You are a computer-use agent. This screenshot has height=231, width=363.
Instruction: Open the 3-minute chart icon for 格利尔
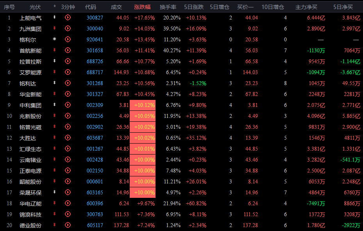(68, 39)
